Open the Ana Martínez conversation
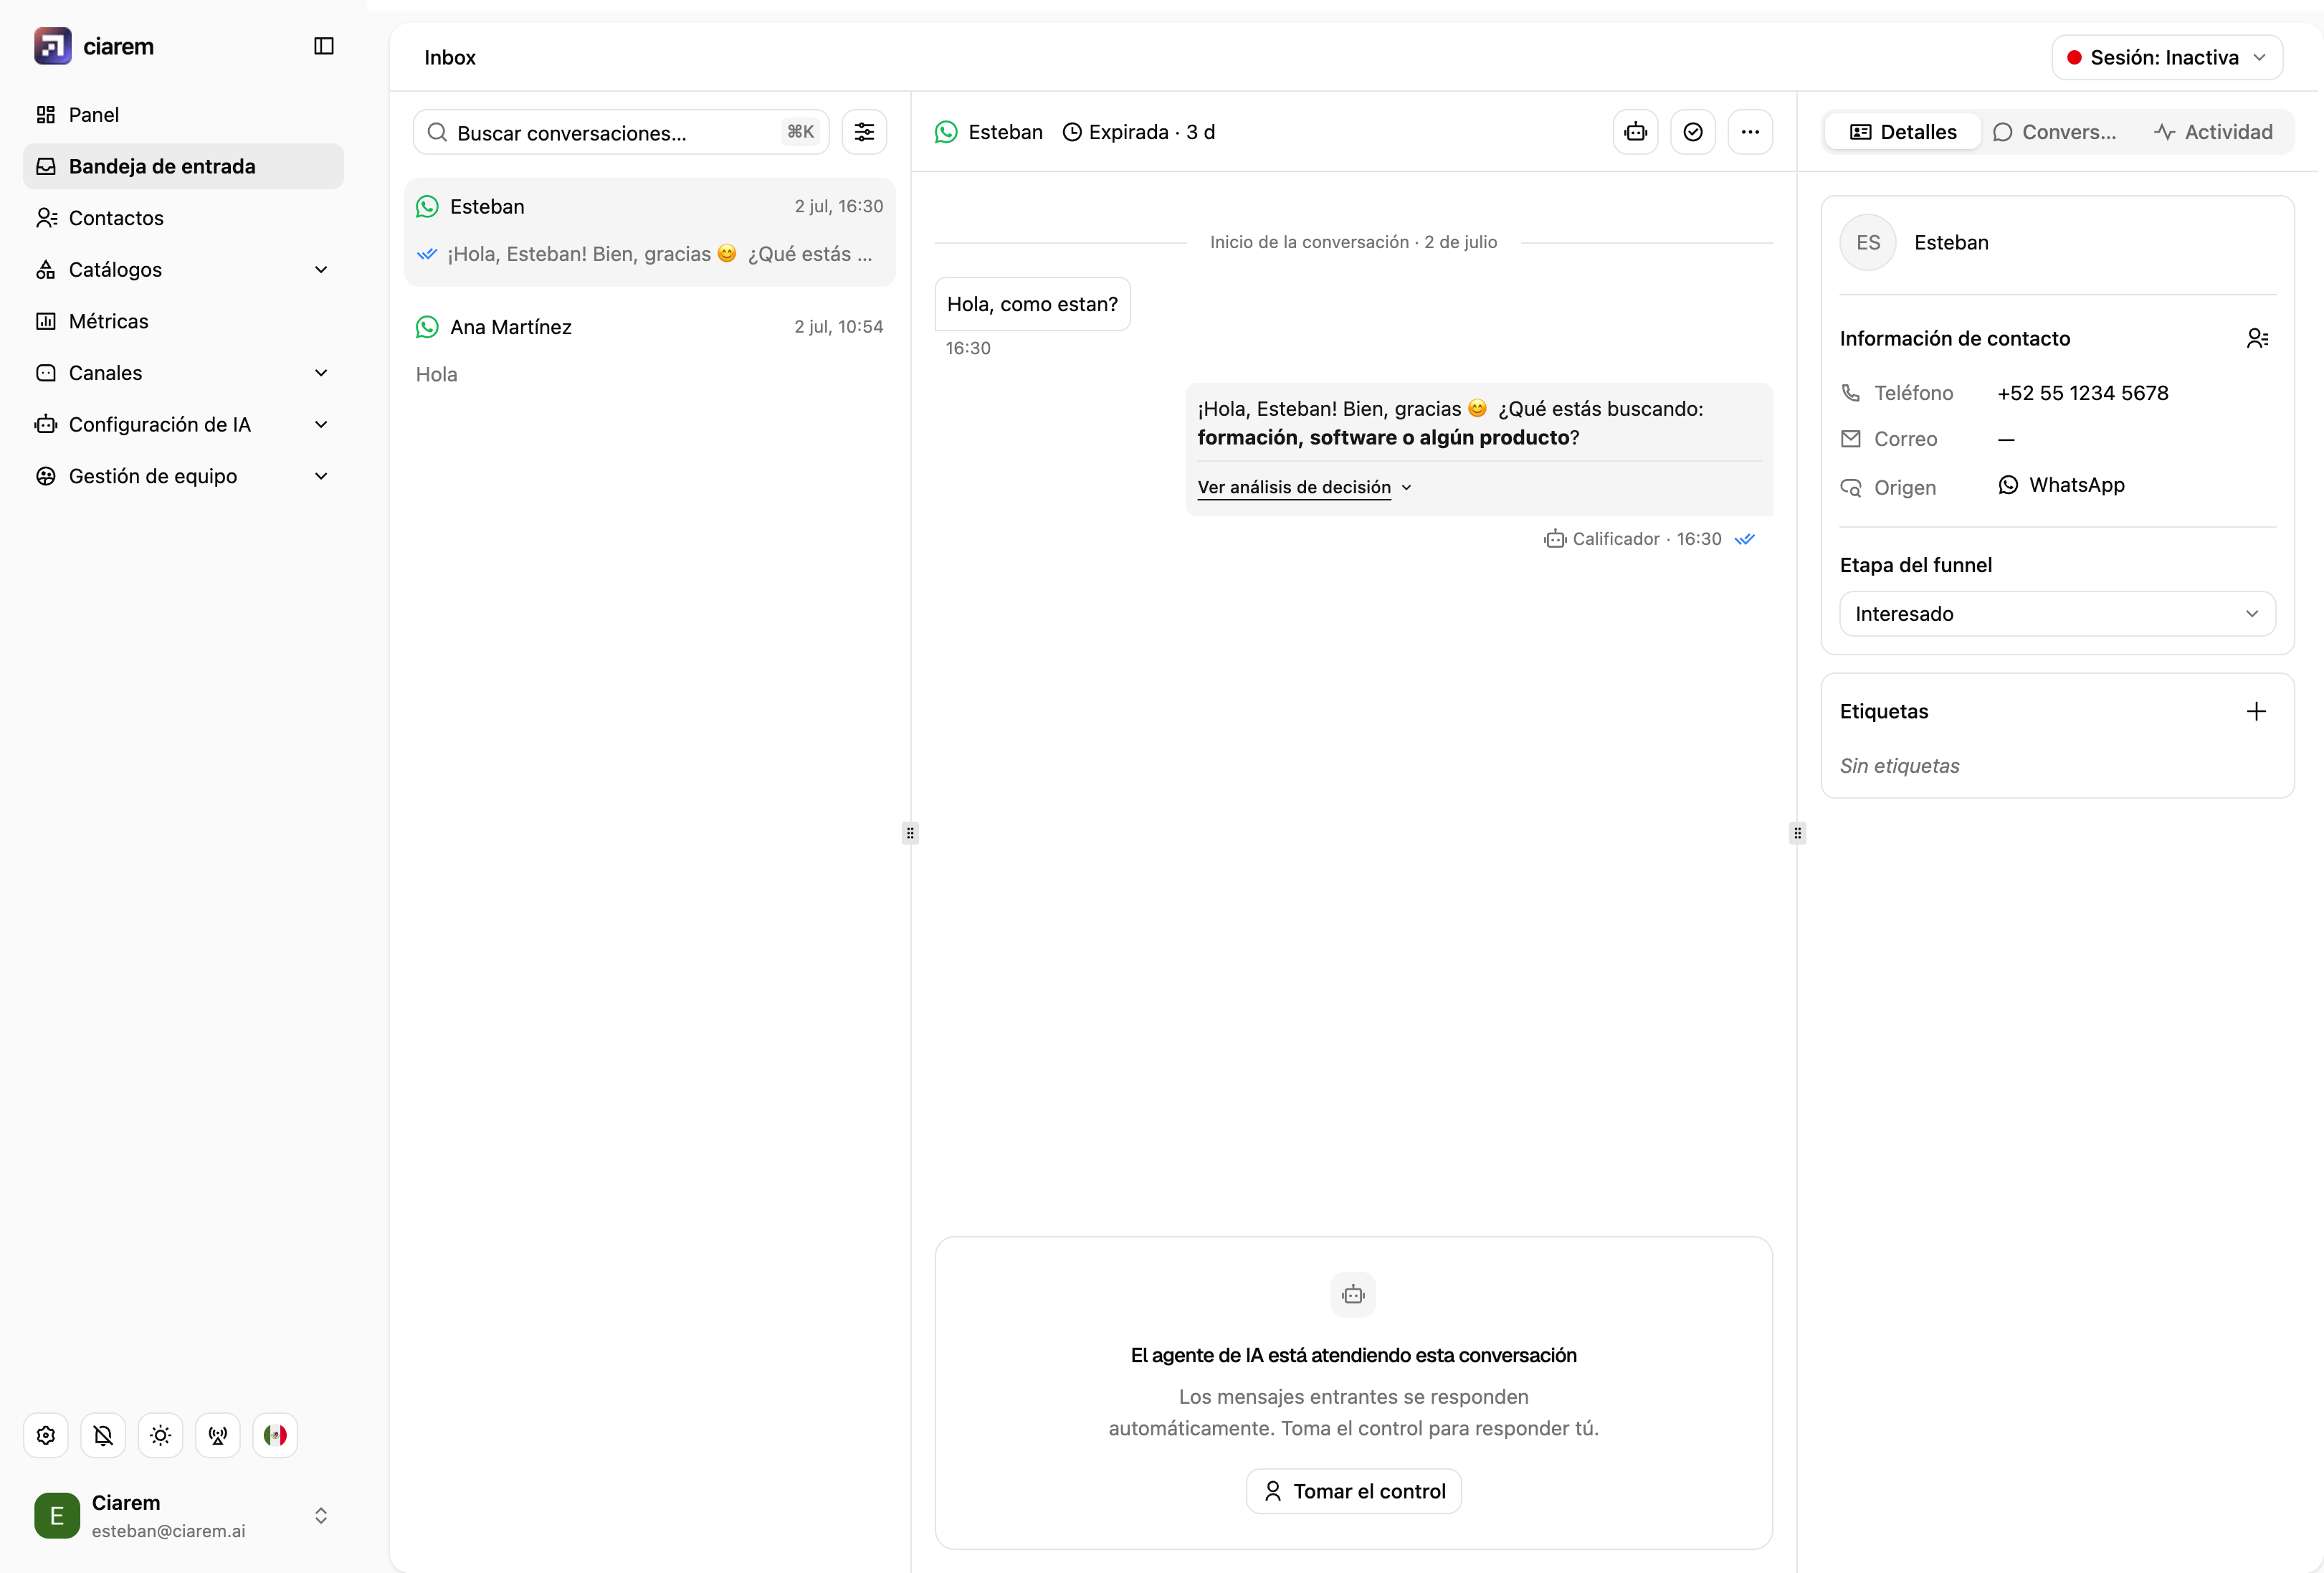Image resolution: width=2324 pixels, height=1573 pixels. (x=650, y=351)
